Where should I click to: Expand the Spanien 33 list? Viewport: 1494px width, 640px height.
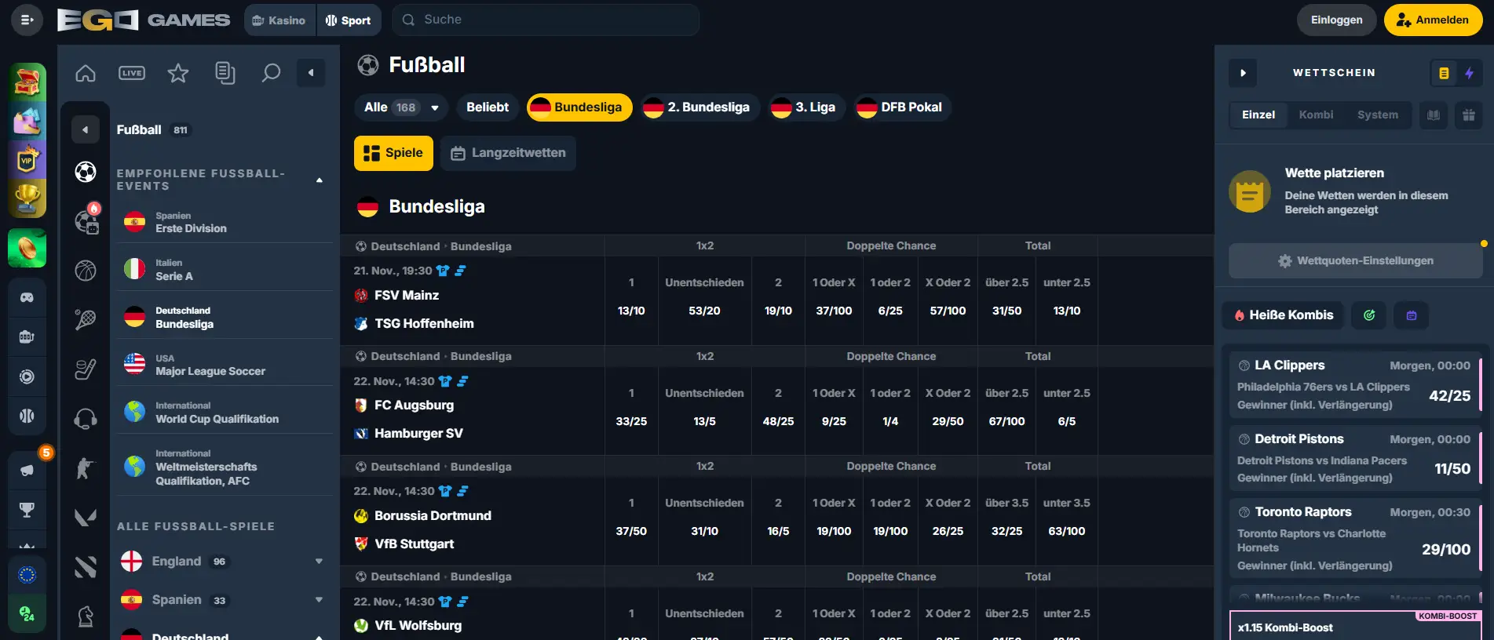(222, 600)
